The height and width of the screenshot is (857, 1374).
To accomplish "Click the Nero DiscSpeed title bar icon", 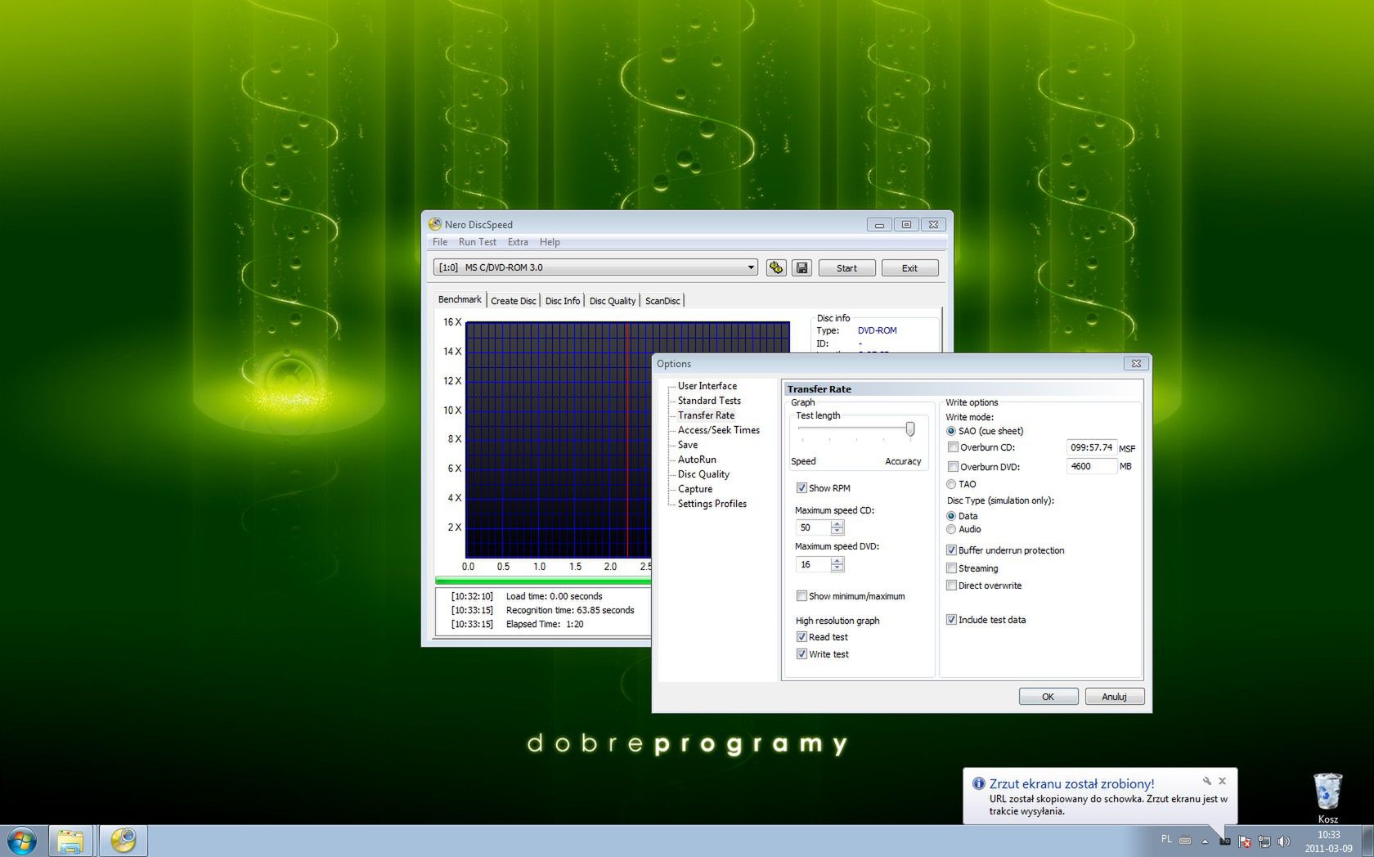I will [x=435, y=224].
